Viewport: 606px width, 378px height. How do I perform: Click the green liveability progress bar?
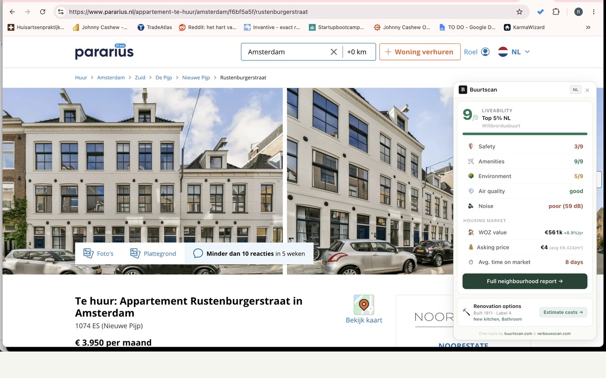(525, 134)
